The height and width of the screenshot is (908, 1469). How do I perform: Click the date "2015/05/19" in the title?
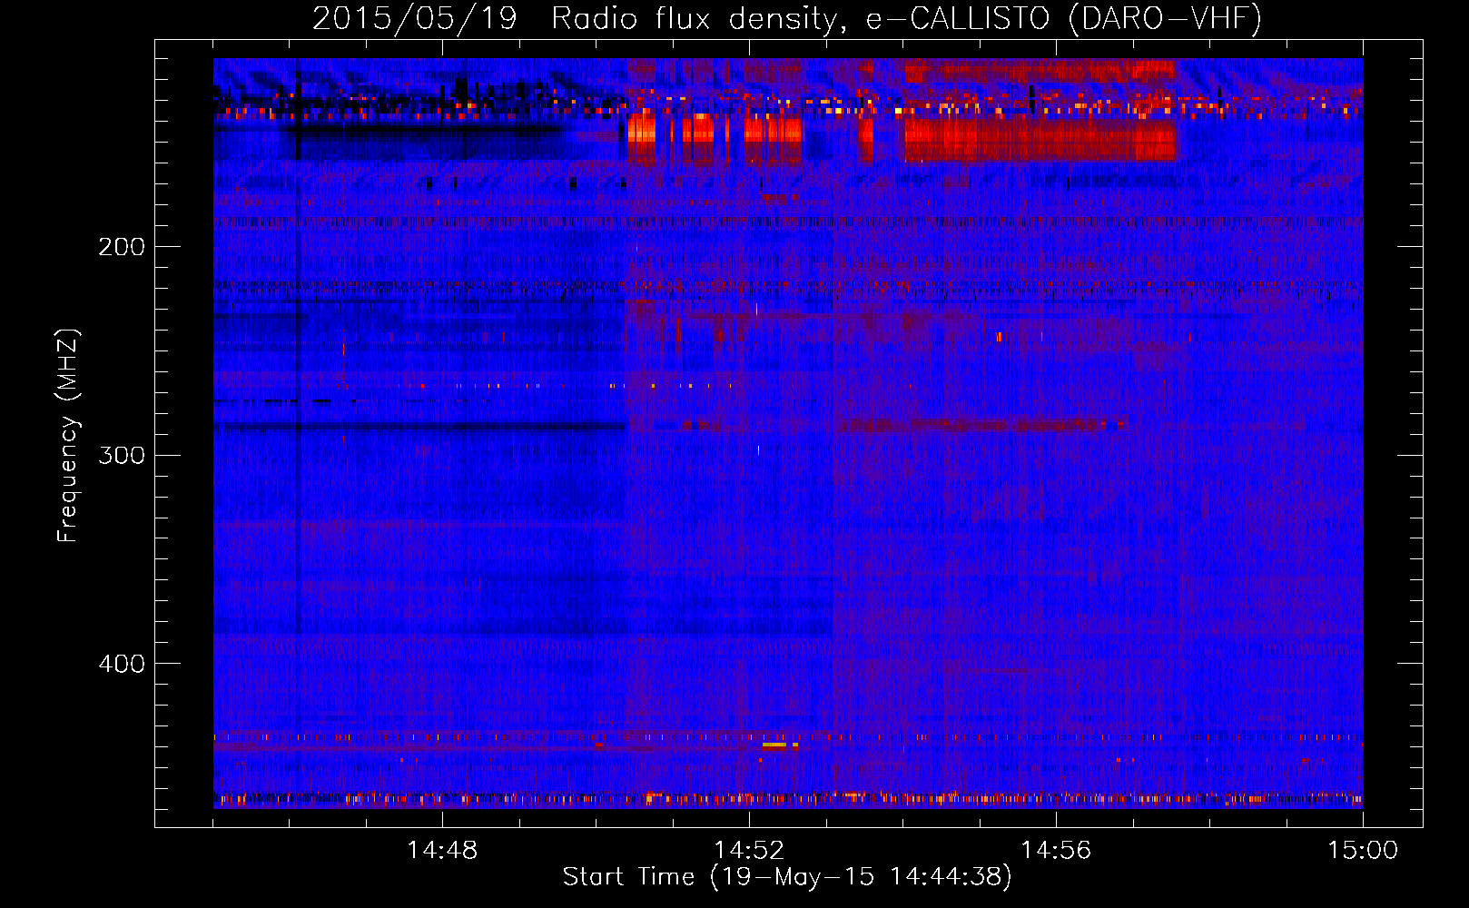coord(415,19)
